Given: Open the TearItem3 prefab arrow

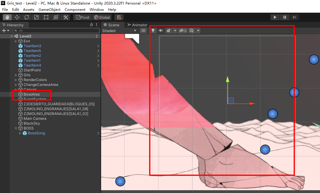Looking at the screenshot, I should pos(98,46).
